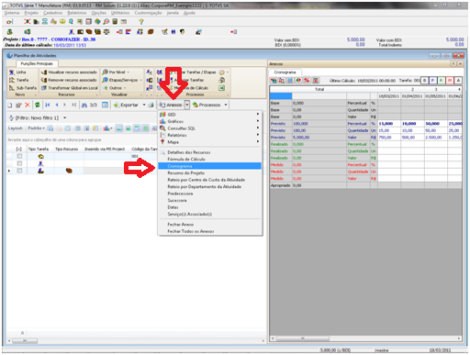
Task: Click the printer icon beside Exportar
Action: [151, 105]
